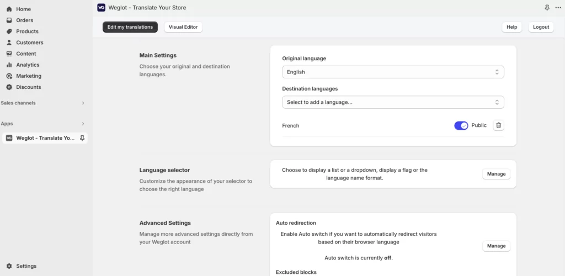This screenshot has height=276, width=565.
Task: Click the Main Settings heading
Action: [x=158, y=56]
